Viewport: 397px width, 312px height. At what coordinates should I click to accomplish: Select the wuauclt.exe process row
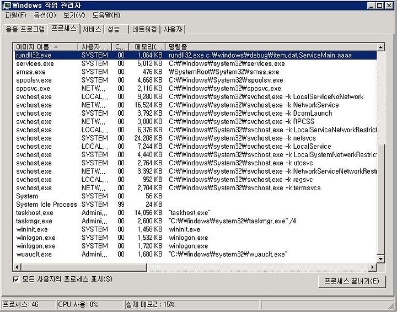(x=195, y=254)
